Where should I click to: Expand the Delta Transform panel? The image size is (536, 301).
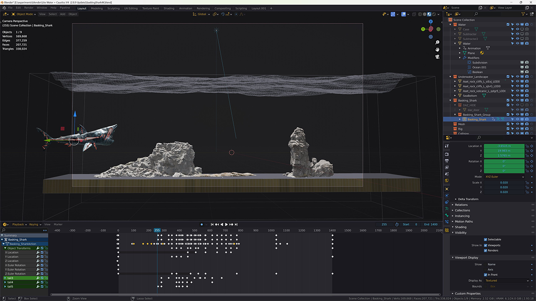click(x=468, y=199)
